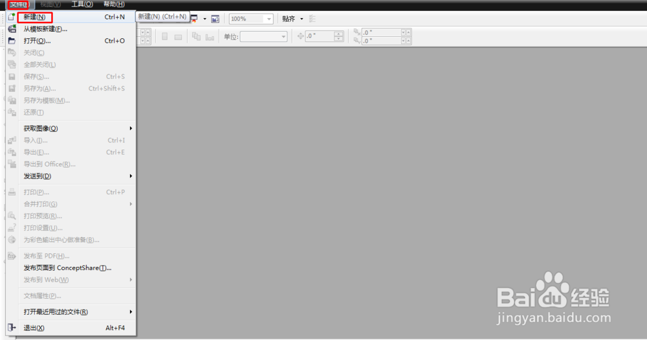The image size is (647, 340).
Task: Click the Import icon in menu
Action: (12, 141)
